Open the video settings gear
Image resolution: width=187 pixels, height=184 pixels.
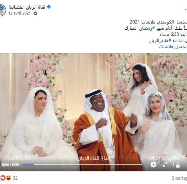point(153,164)
